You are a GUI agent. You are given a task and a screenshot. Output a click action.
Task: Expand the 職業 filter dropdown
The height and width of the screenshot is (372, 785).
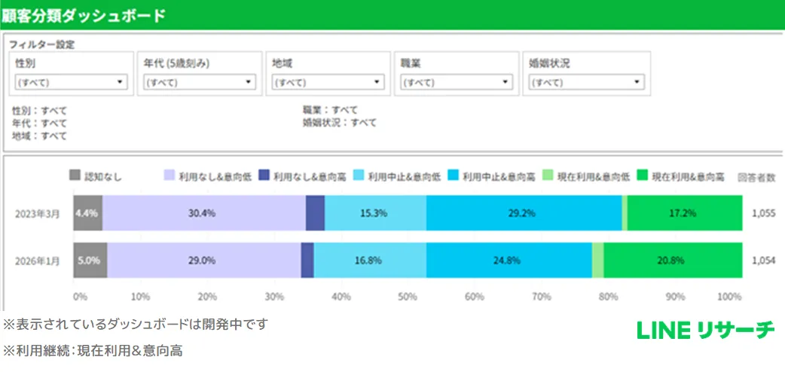[x=457, y=83]
